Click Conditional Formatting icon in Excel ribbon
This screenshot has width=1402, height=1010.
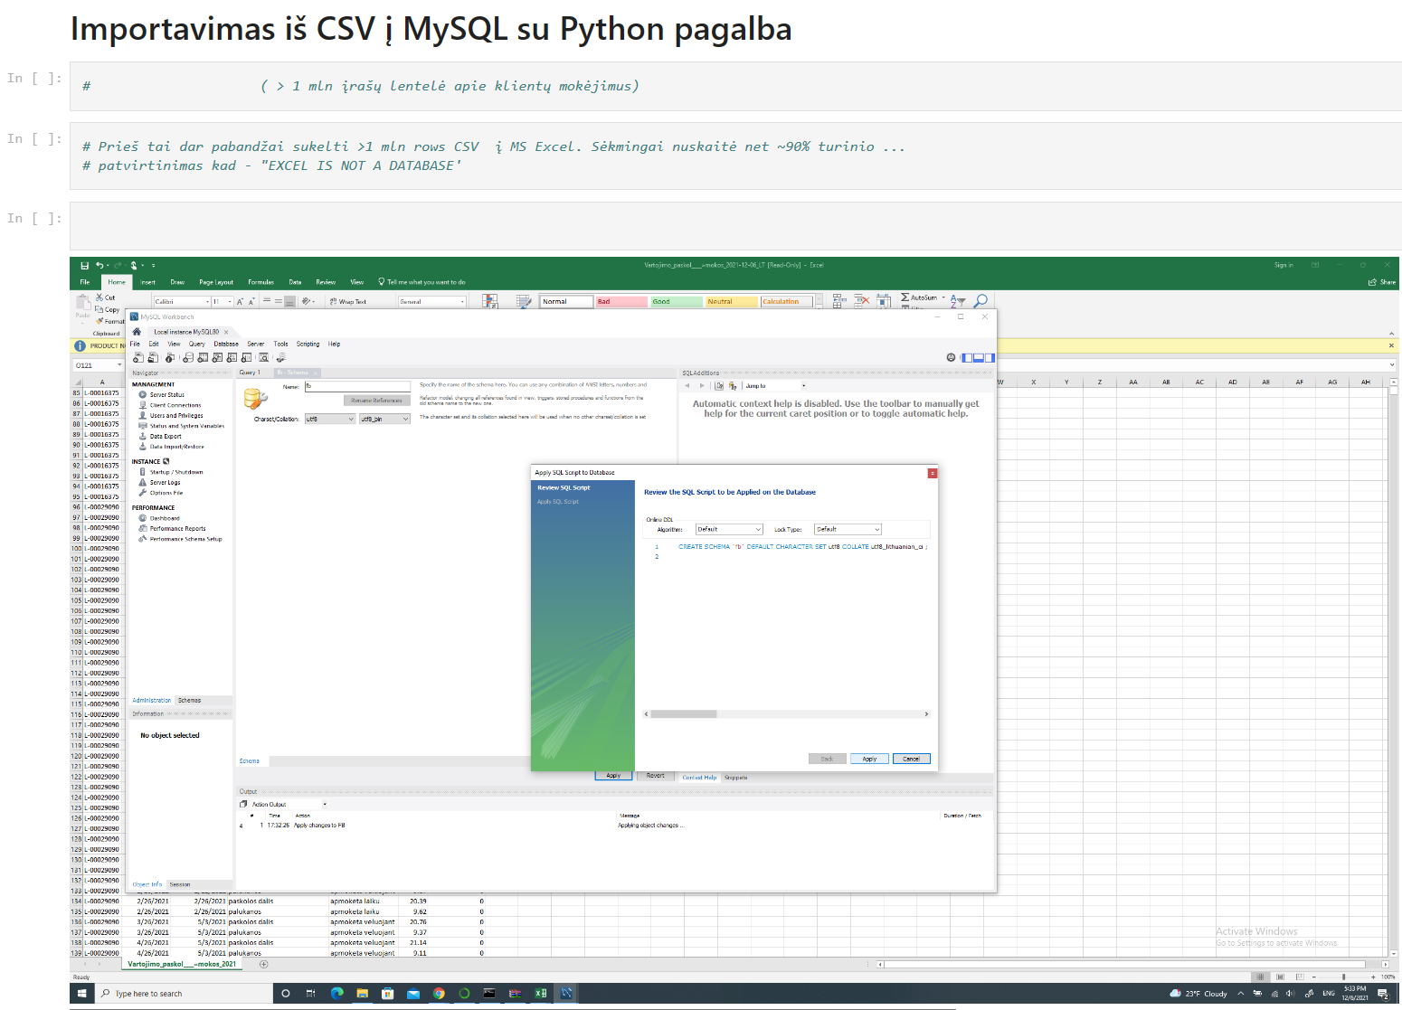[x=489, y=301]
